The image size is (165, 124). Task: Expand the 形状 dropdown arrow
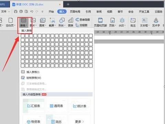coord(65,25)
